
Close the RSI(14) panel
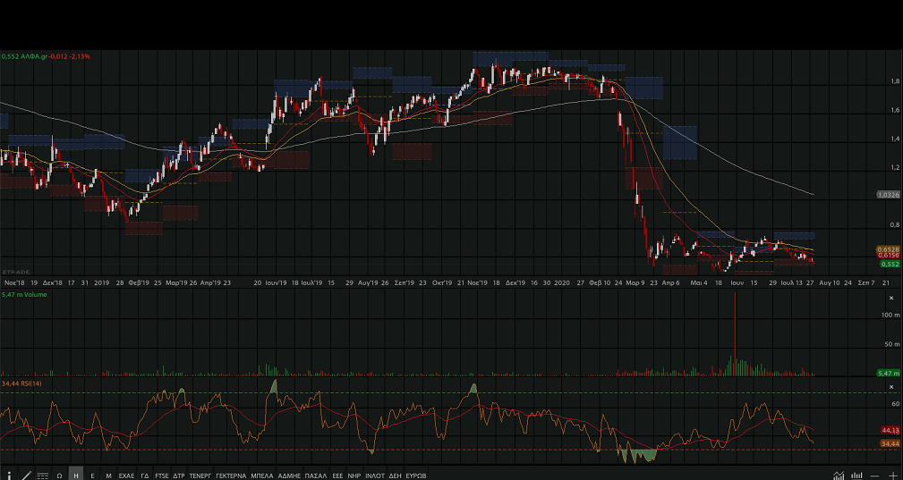click(892, 387)
